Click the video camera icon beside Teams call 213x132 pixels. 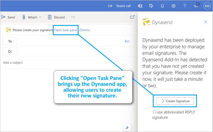(x=110, y=6)
